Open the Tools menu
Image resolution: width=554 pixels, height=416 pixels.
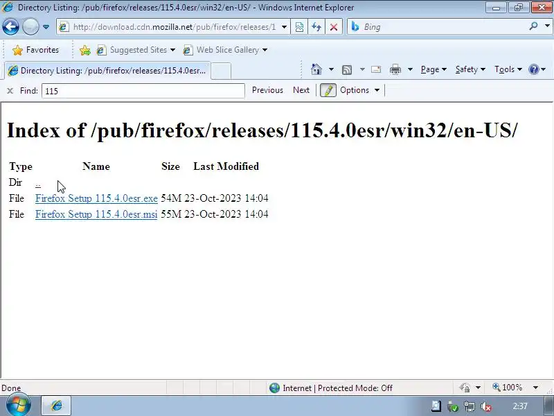tap(508, 69)
